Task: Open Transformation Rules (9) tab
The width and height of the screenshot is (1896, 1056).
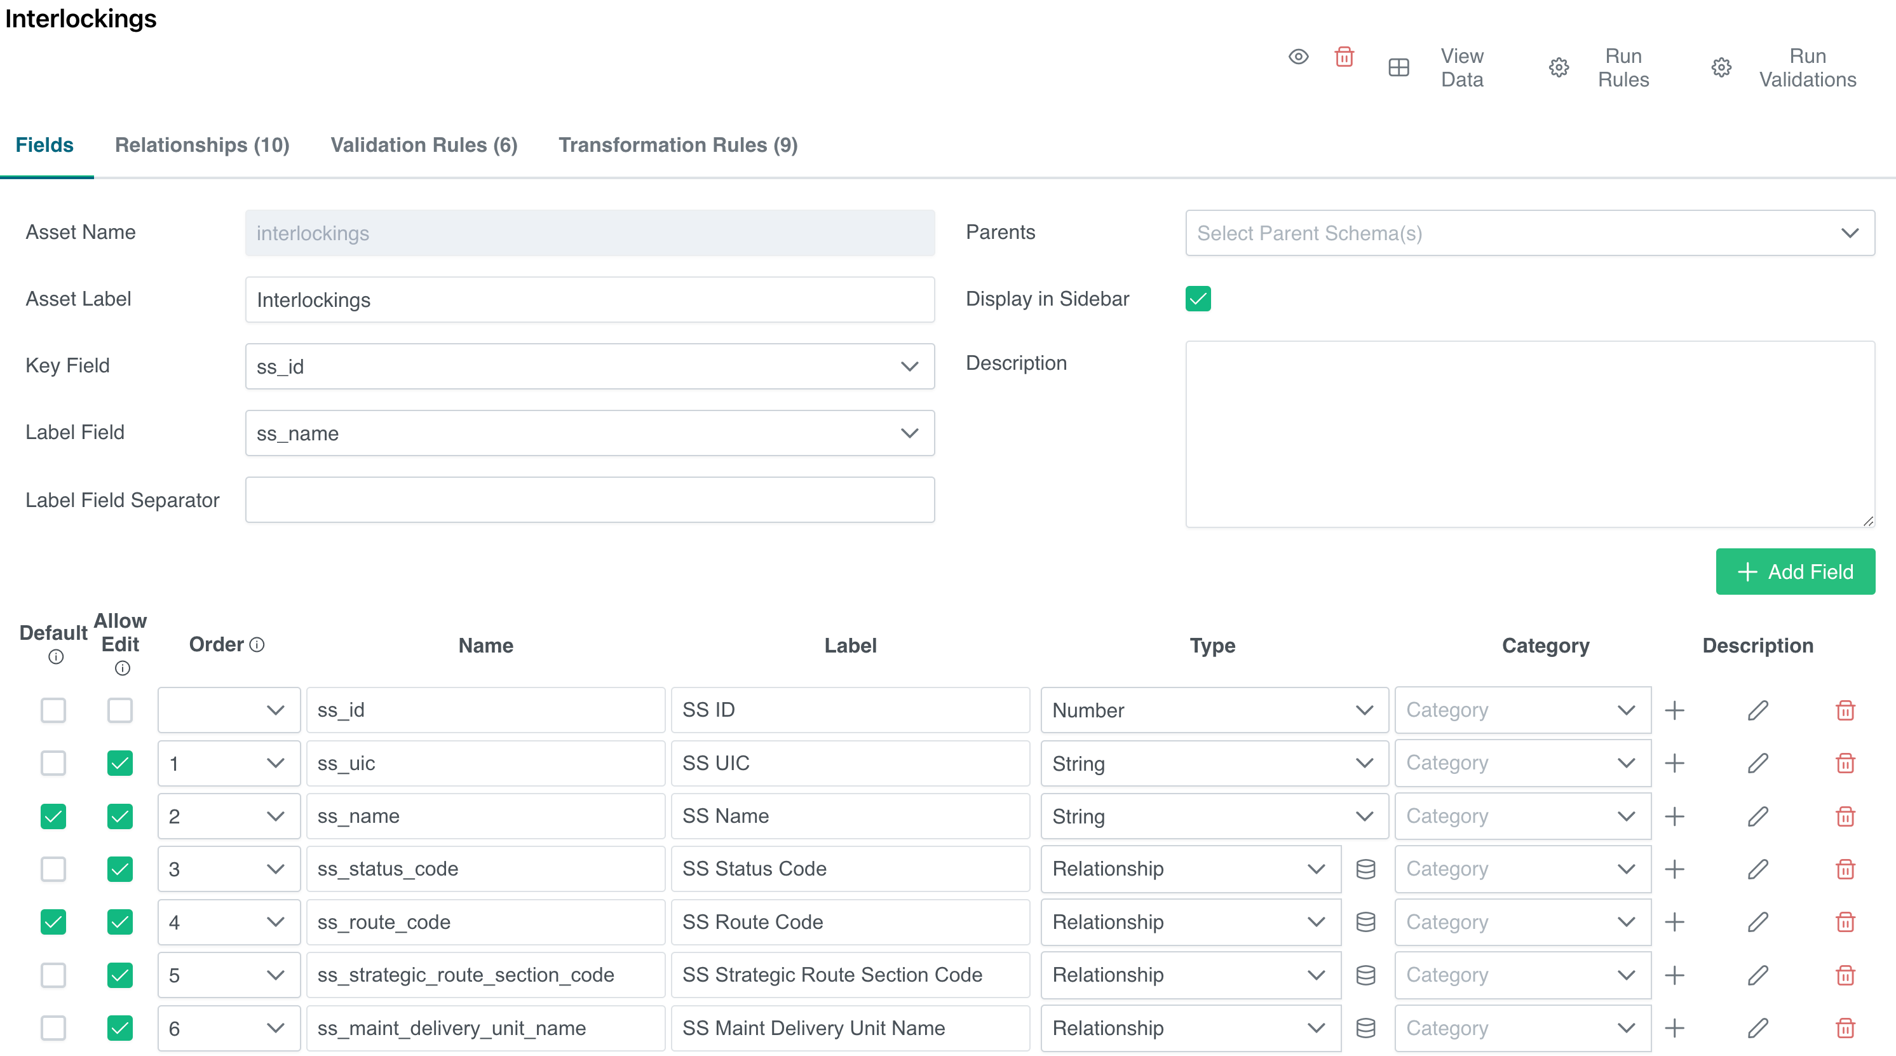Action: coord(677,145)
